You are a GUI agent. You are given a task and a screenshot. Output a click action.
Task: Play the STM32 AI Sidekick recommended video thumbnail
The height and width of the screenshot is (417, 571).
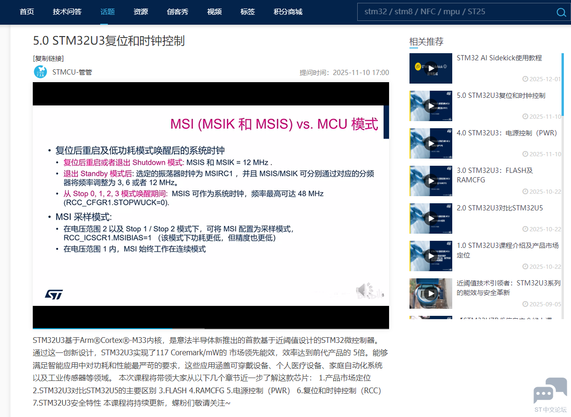coord(430,68)
